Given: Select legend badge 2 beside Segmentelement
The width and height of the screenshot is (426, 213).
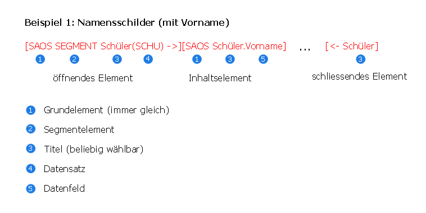Looking at the screenshot, I should (x=31, y=129).
